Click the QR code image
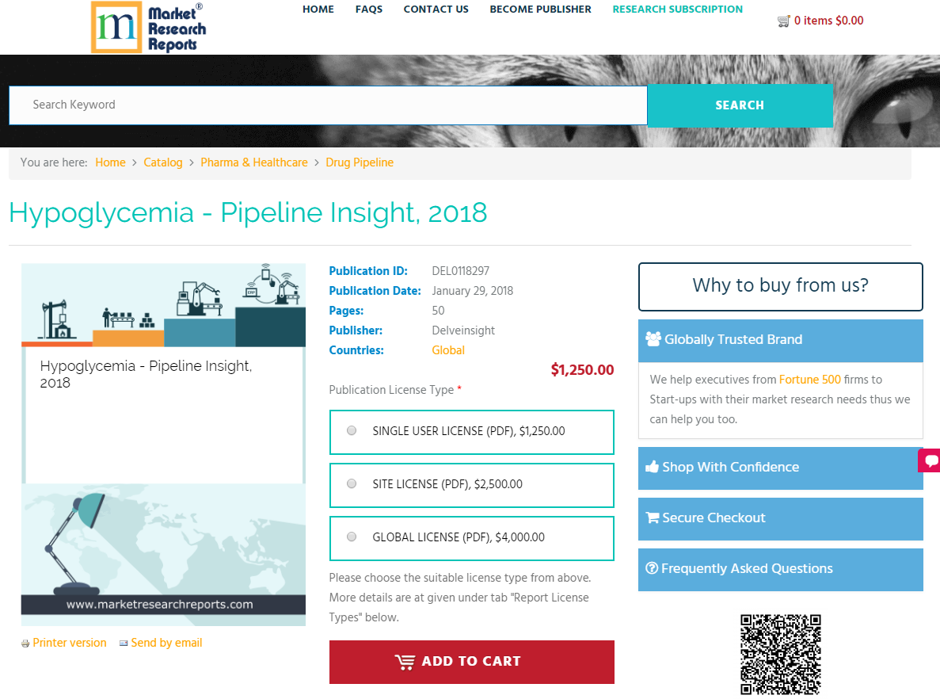 point(781,655)
